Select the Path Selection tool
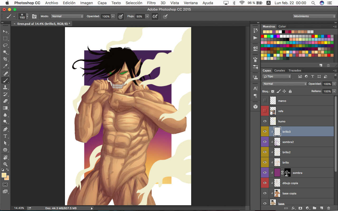 point(5,143)
